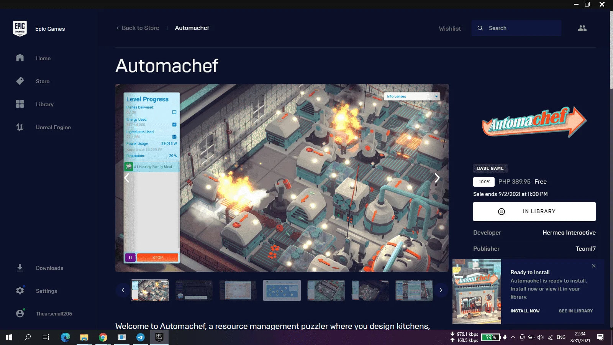Viewport: 613px width, 345px height.
Task: Click the Thearsenal205 username
Action: click(54, 314)
